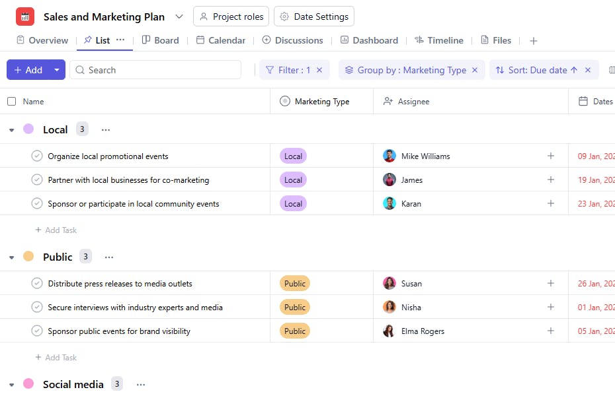
Task: Add a new view with plus icon
Action: (534, 41)
